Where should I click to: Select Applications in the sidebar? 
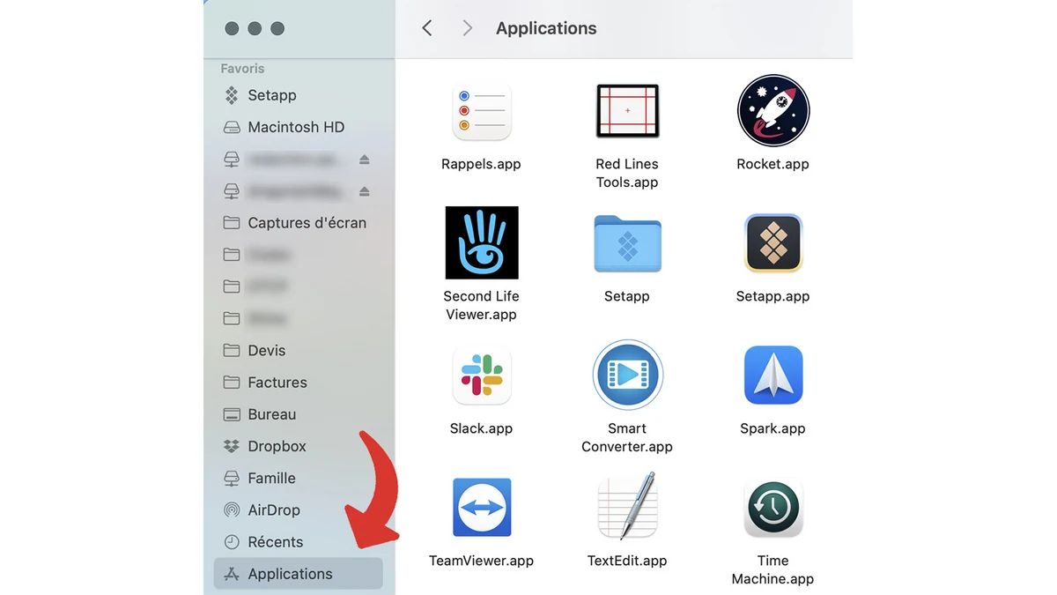(299, 574)
